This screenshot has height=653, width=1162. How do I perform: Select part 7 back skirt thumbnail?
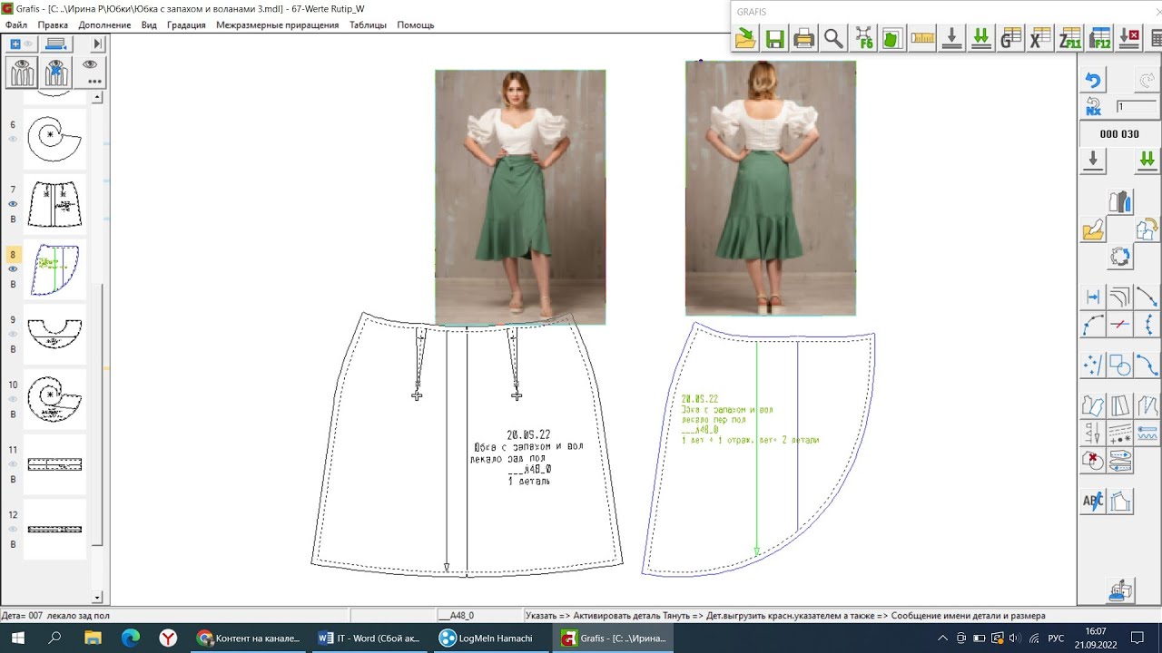(54, 204)
